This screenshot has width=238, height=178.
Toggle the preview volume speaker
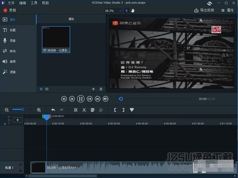106,99
